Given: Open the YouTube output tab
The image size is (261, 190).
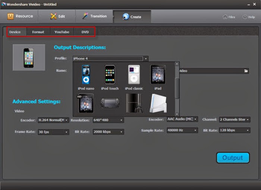Looking at the screenshot, I should 62,32.
